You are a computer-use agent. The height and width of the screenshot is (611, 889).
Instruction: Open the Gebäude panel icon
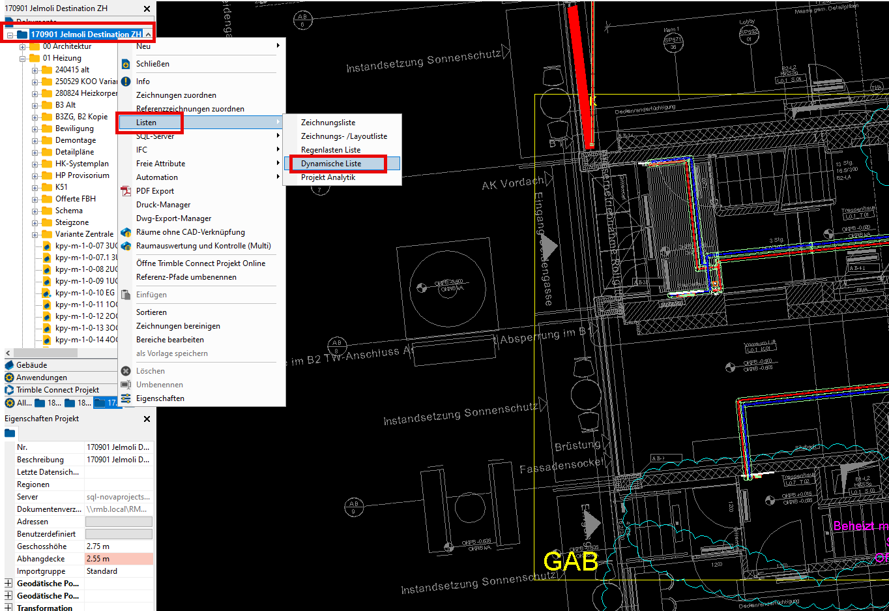click(9, 365)
